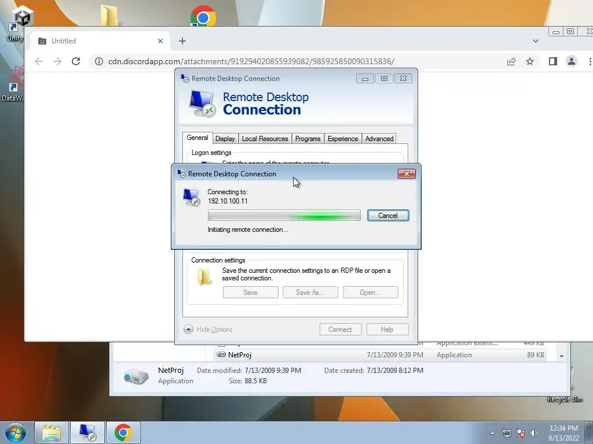This screenshot has height=444, width=593.
Task: Click the volume speaker tray icon
Action: click(x=535, y=433)
